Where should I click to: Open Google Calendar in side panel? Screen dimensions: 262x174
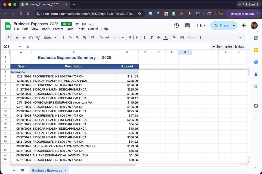(256, 38)
